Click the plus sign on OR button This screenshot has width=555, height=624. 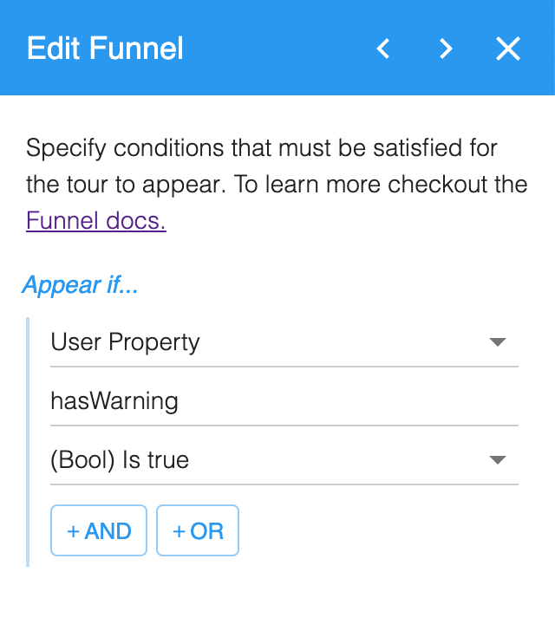point(180,531)
